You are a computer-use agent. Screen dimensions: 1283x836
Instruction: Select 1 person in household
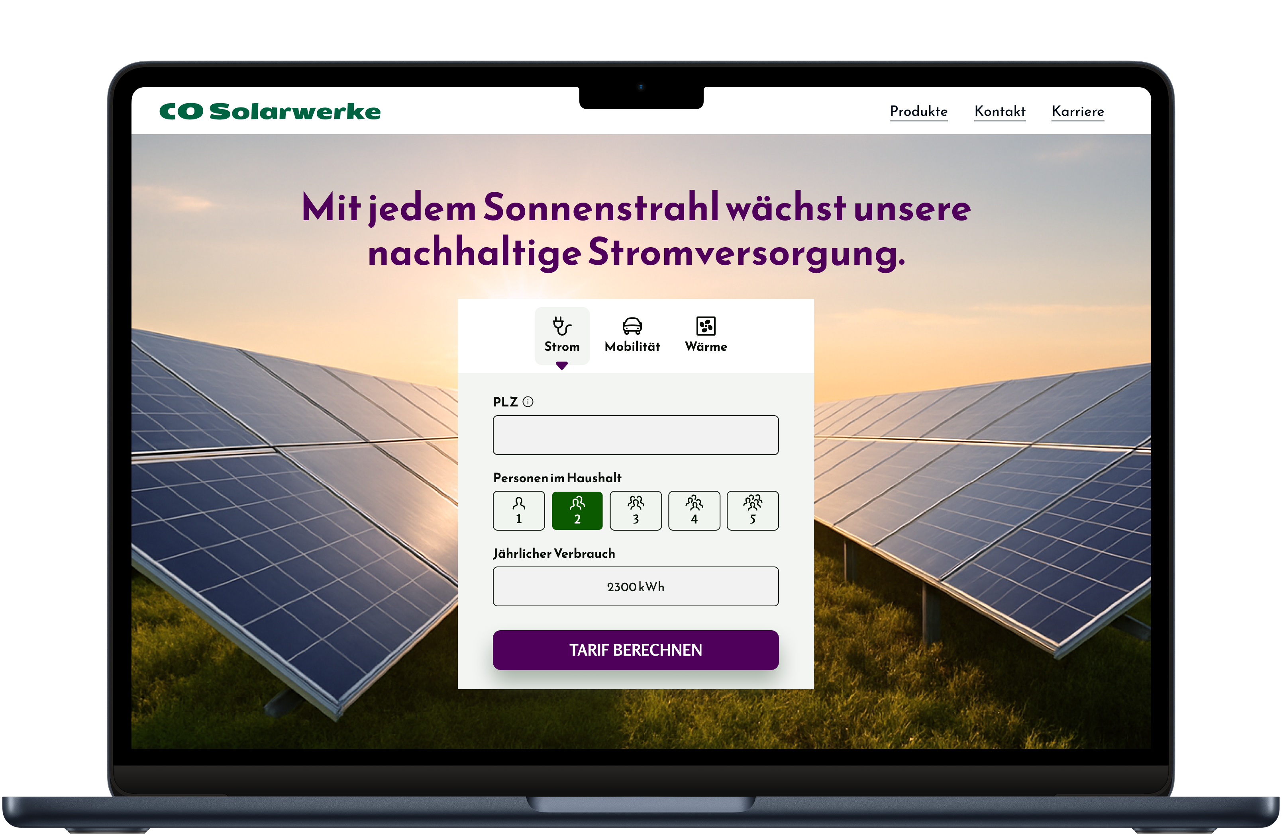[x=519, y=511]
